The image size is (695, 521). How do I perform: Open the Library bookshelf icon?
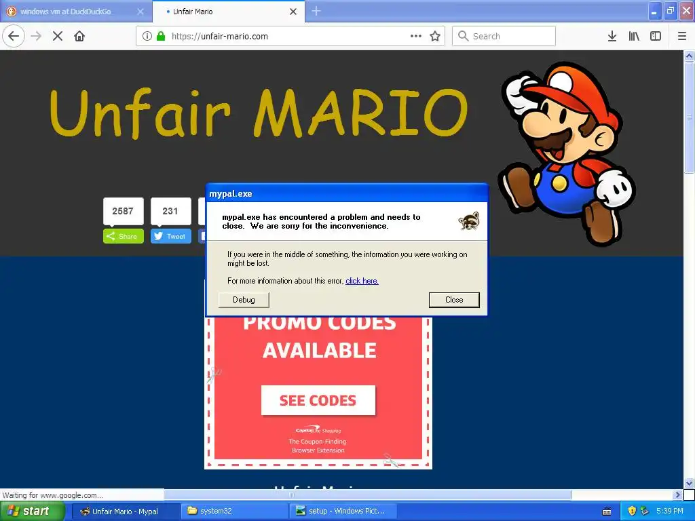click(634, 37)
